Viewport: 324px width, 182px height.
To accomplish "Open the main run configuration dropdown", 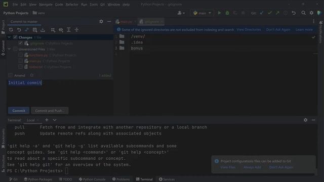I will pos(202,13).
